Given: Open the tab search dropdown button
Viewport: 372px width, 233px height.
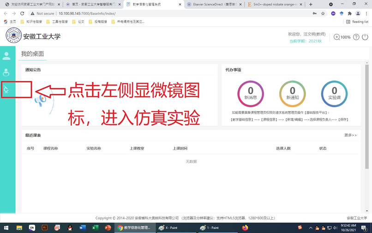Looking at the screenshot, I should (x=331, y=4).
